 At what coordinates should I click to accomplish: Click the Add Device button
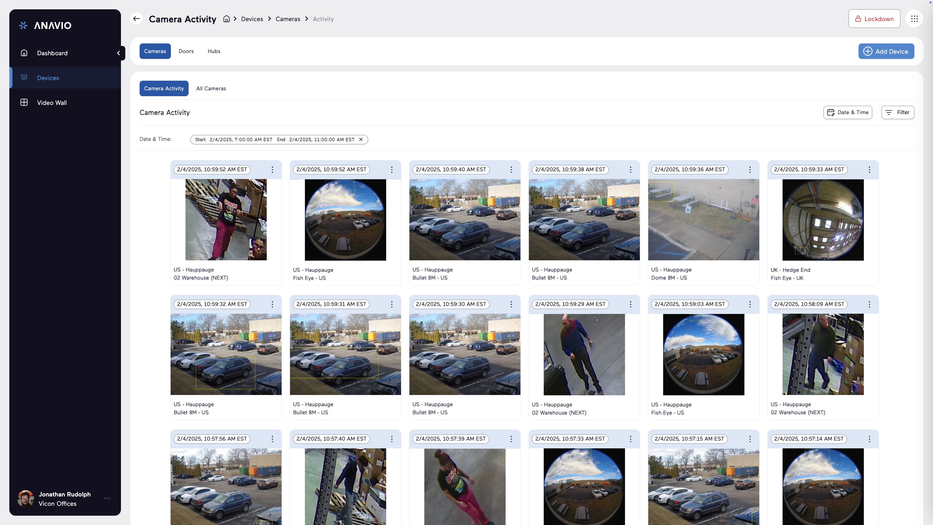pos(886,52)
